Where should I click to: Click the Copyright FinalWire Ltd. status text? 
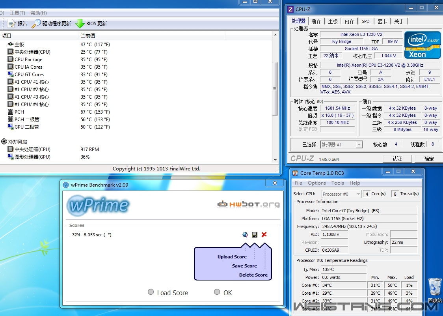156,168
